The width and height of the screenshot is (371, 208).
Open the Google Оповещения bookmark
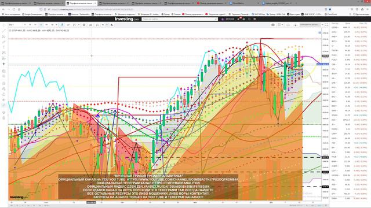pyautogui.click(x=32, y=14)
